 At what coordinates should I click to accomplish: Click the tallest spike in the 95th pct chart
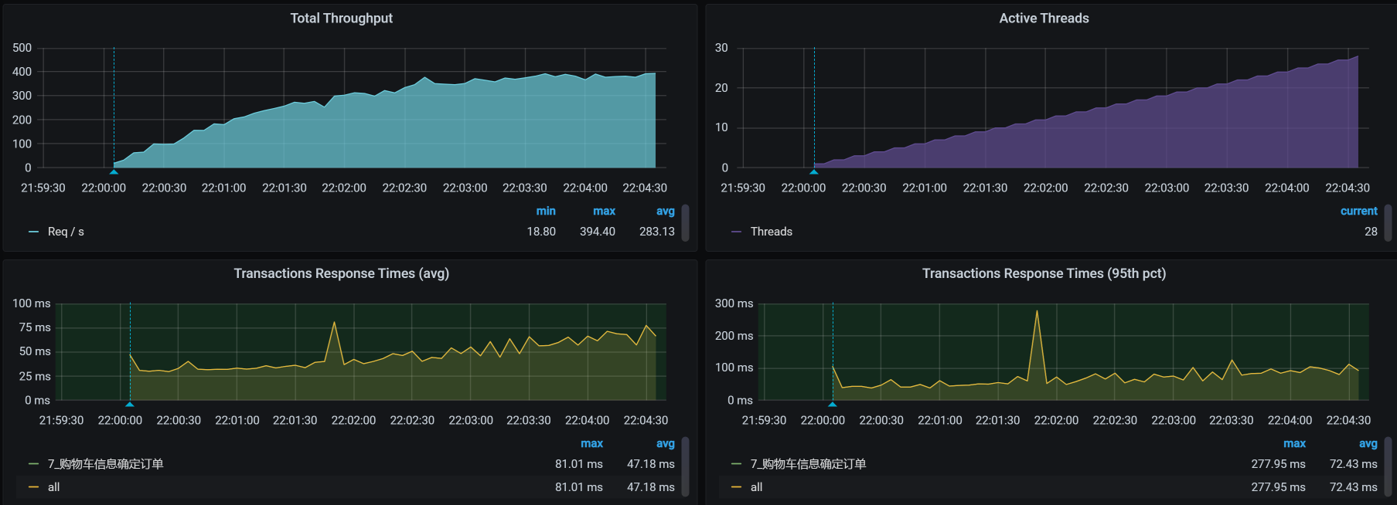click(1037, 312)
